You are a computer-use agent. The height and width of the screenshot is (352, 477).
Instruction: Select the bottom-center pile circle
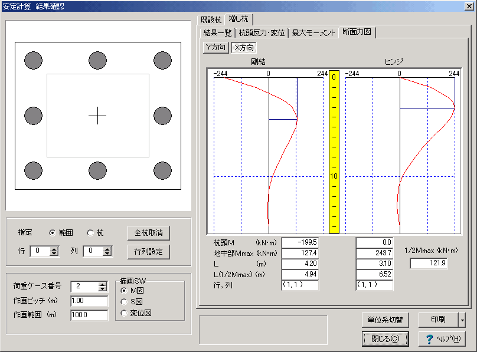click(97, 170)
